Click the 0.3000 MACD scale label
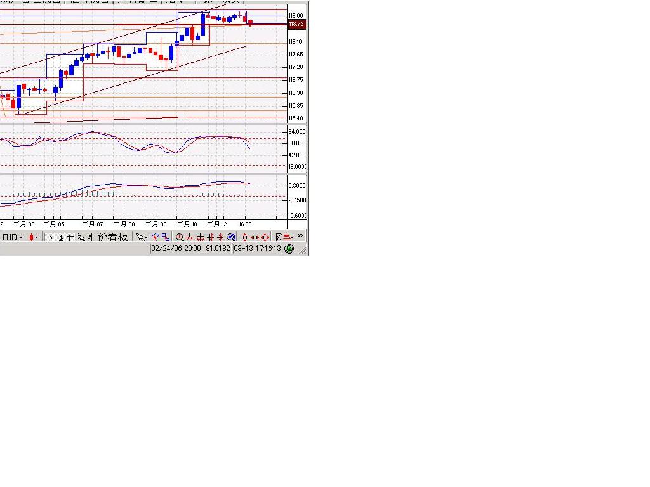 tap(297, 186)
